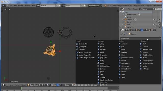Open the Render menu

point(20,6)
